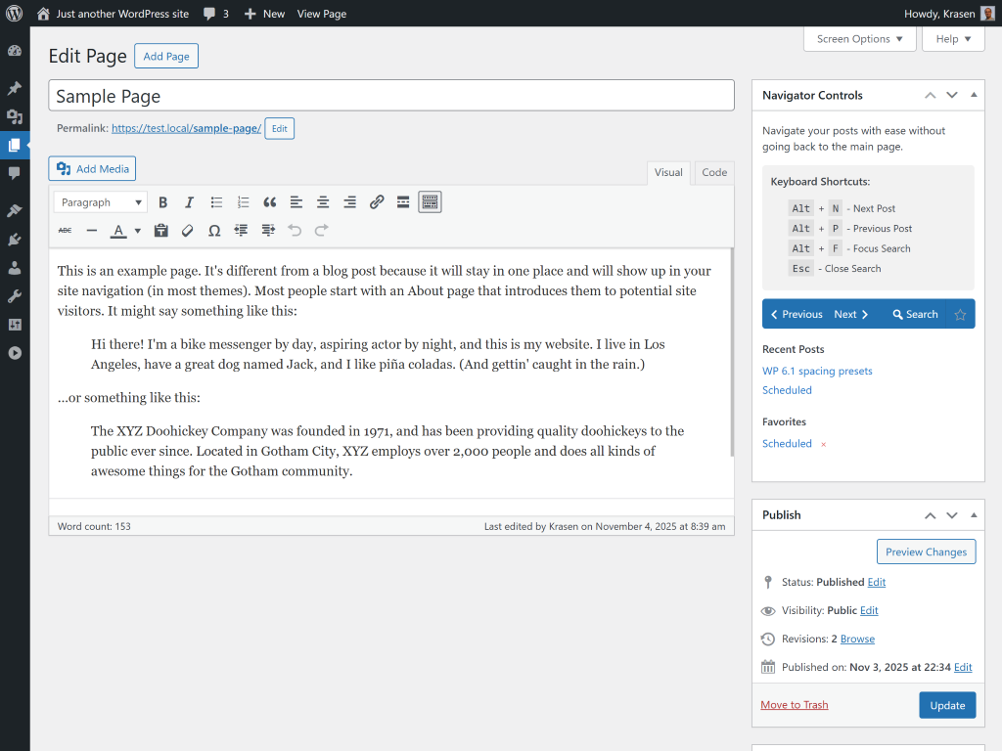Open the Help dropdown tab
1002x751 pixels.
(953, 39)
